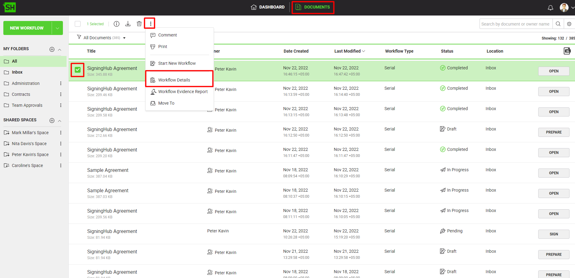Click the search magnifier icon
This screenshot has height=278, width=575.
coord(558,24)
